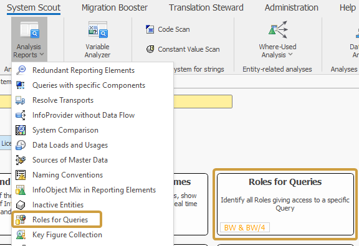Expand the Analysis Reports dropdown arrow
Screen dimensions: 359x246
(x=42, y=54)
